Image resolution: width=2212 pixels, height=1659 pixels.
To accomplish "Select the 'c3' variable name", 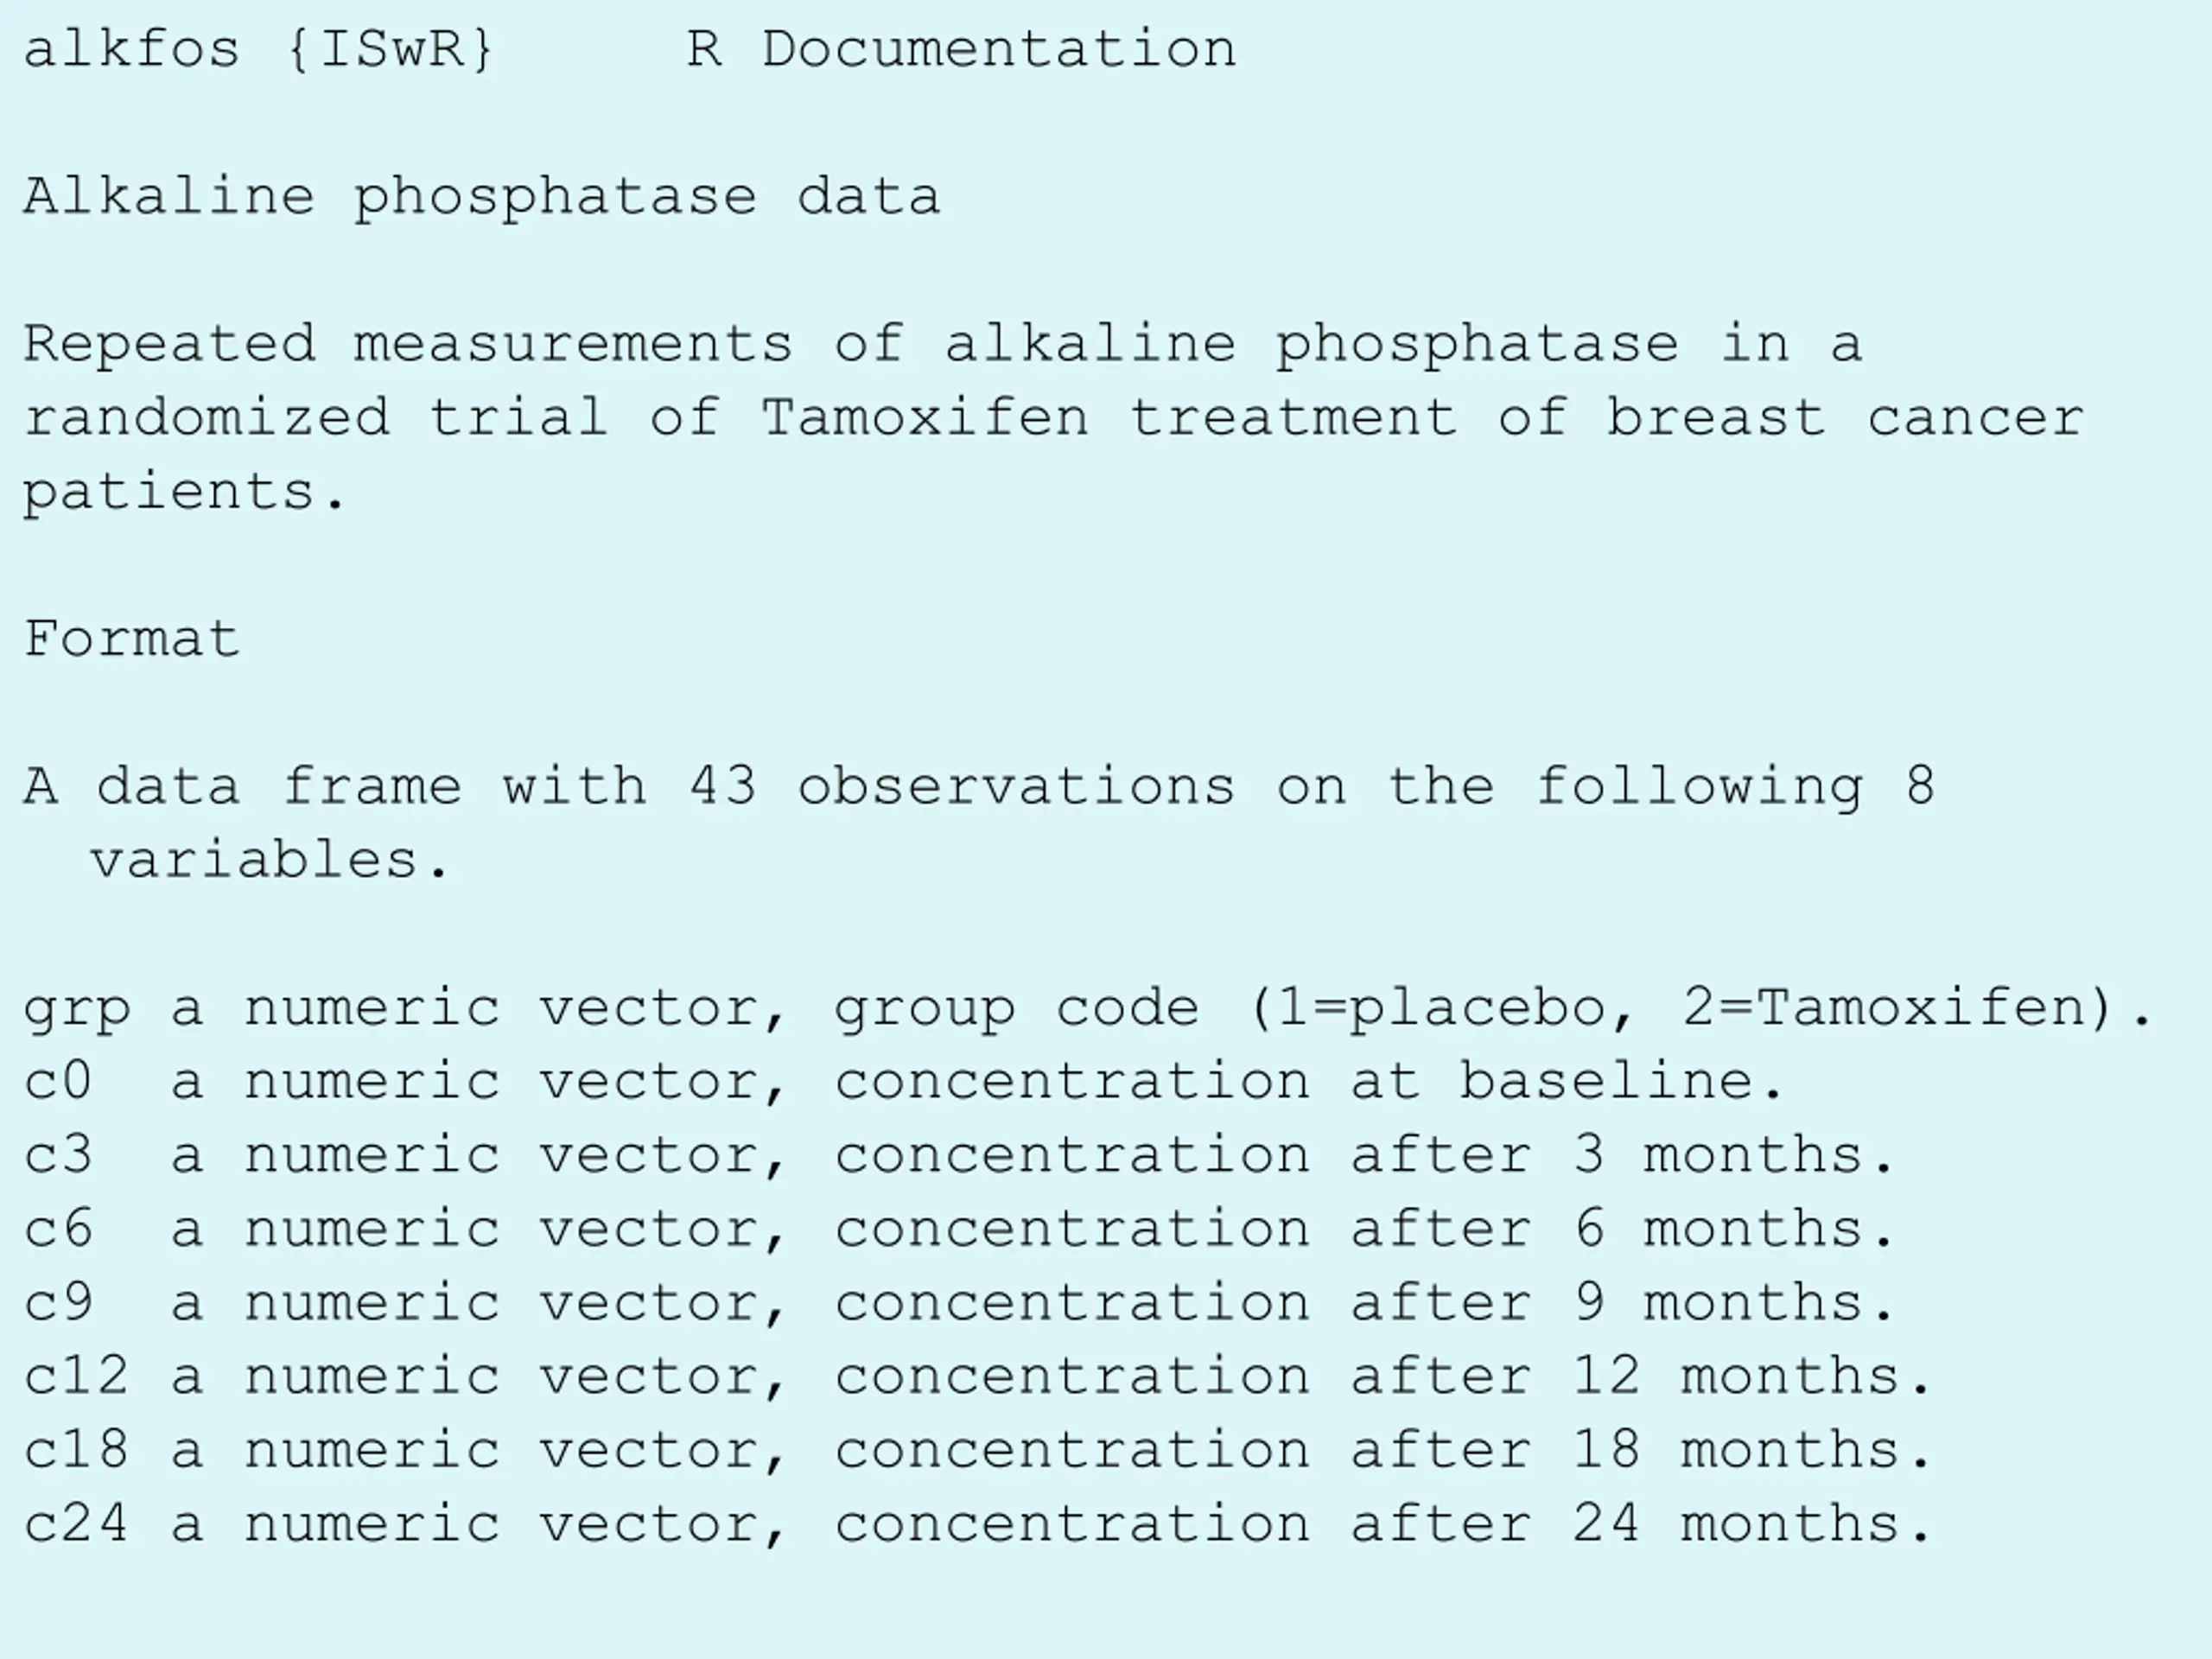I will click(x=58, y=1155).
